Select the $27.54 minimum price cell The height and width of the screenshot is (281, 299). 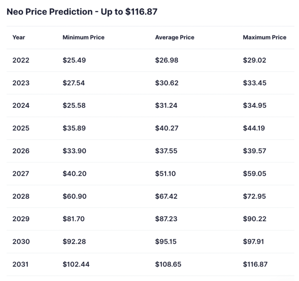pos(74,83)
